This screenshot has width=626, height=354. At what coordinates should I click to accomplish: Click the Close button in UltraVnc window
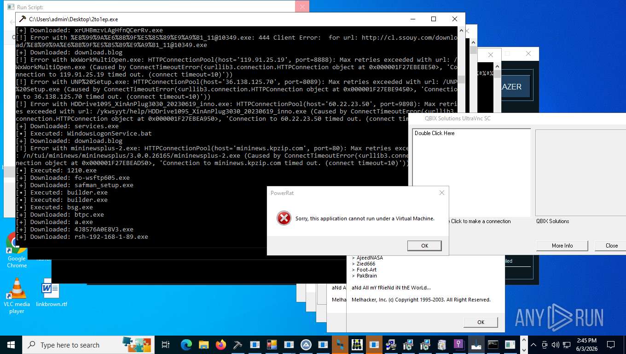(x=612, y=246)
